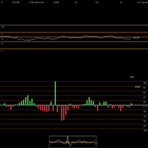
Task: Click the 'SI & MR' header text
Action: pyautogui.click(x=16, y=2)
